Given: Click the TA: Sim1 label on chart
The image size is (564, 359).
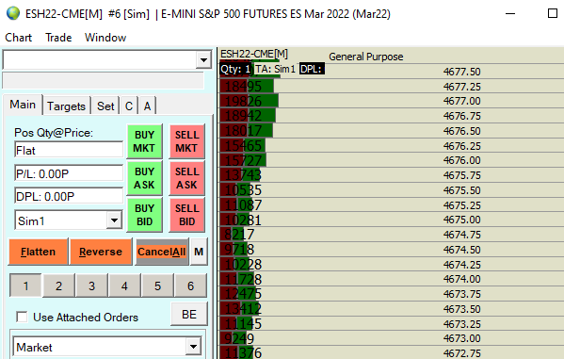Looking at the screenshot, I should (x=275, y=69).
